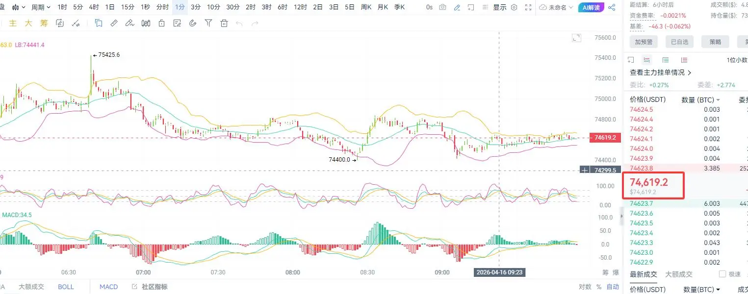
Task: Open chart settings hexagon icon
Action: pos(514,7)
